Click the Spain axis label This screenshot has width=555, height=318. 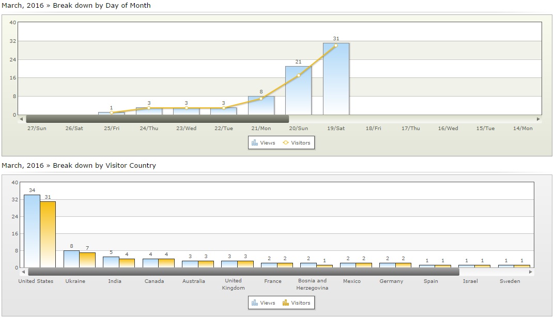coord(431,281)
